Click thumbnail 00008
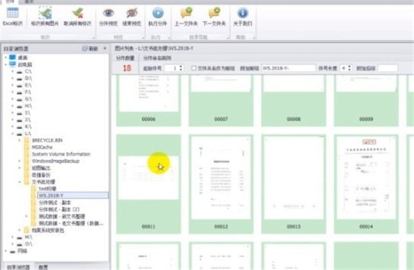The width and height of the screenshot is (414, 270). click(294, 100)
